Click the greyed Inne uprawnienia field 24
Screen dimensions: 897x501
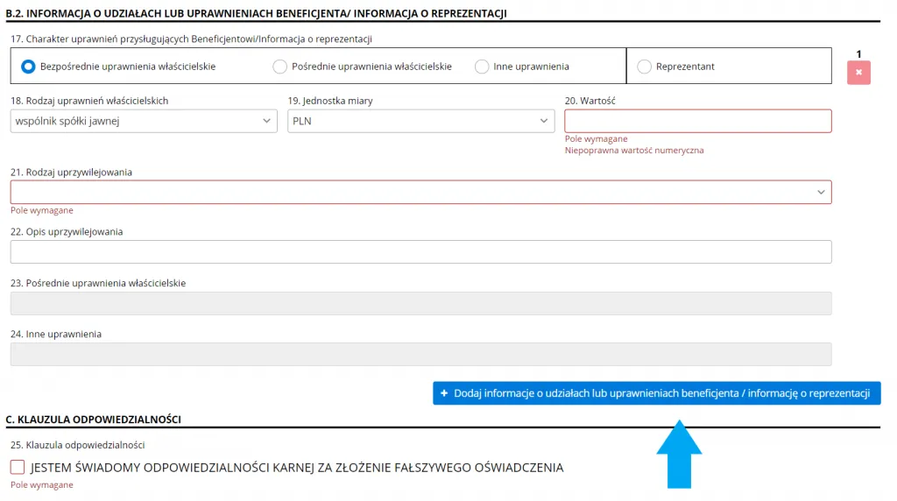pyautogui.click(x=420, y=354)
